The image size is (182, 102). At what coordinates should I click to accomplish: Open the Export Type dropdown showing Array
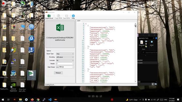(x=65, y=54)
